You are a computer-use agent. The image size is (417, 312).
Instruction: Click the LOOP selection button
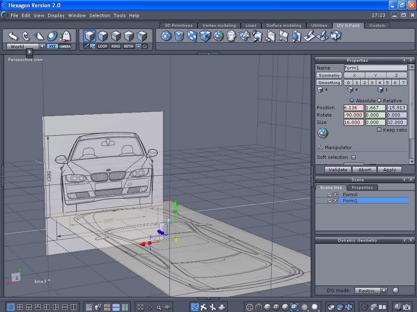[103, 46]
